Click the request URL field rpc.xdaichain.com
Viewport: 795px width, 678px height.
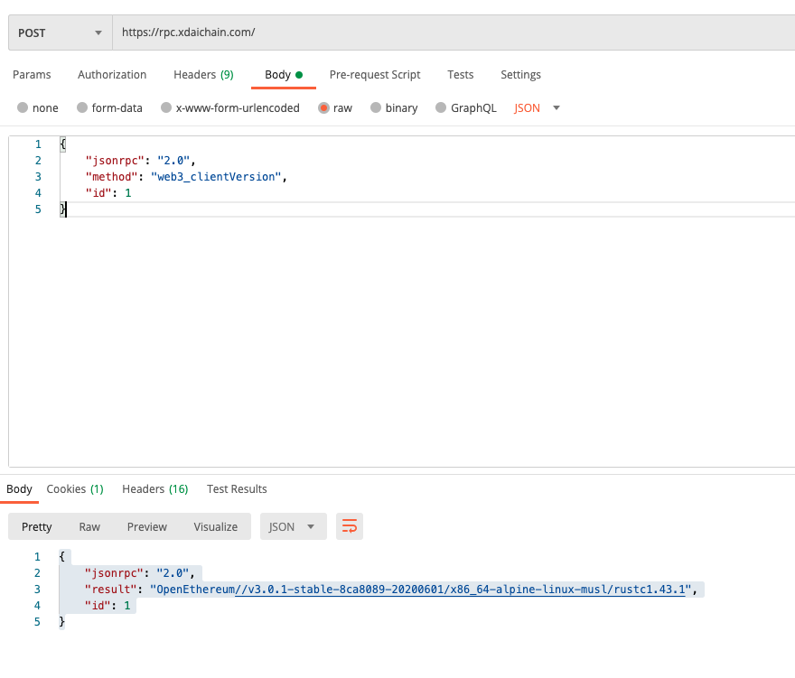click(x=454, y=33)
